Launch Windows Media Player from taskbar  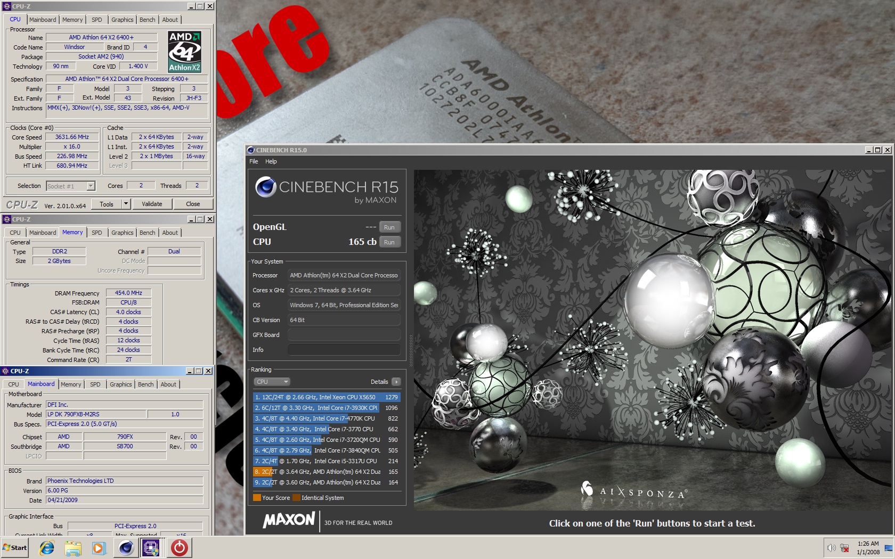(x=99, y=548)
